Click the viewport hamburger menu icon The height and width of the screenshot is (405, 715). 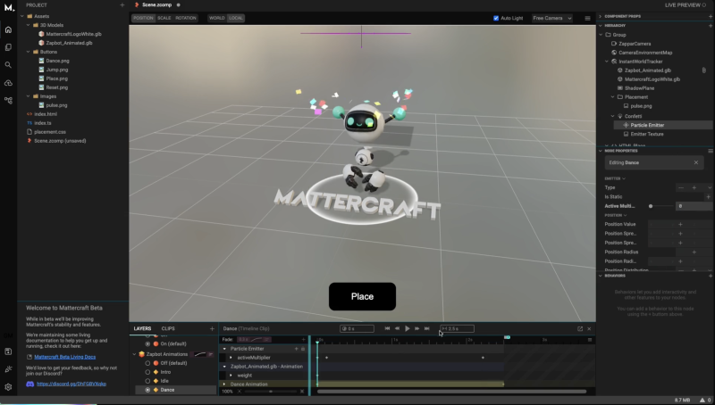tap(586, 18)
